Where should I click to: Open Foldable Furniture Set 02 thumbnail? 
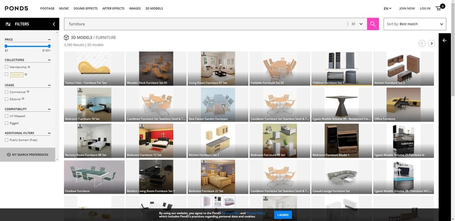pyautogui.click(x=279, y=68)
